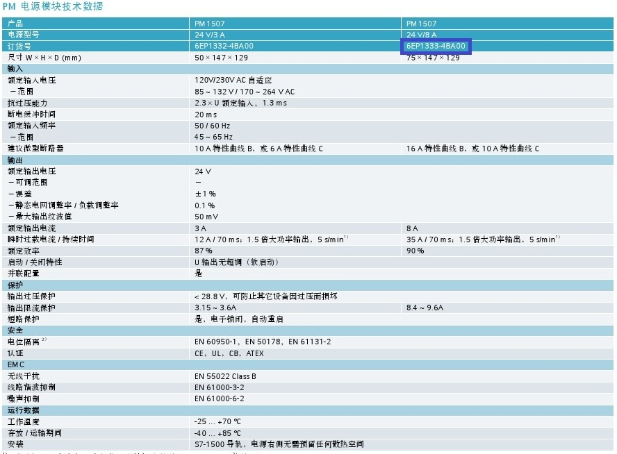Select the 'EN 61000-3-2' value
The height and width of the screenshot is (454, 617).
pos(219,387)
